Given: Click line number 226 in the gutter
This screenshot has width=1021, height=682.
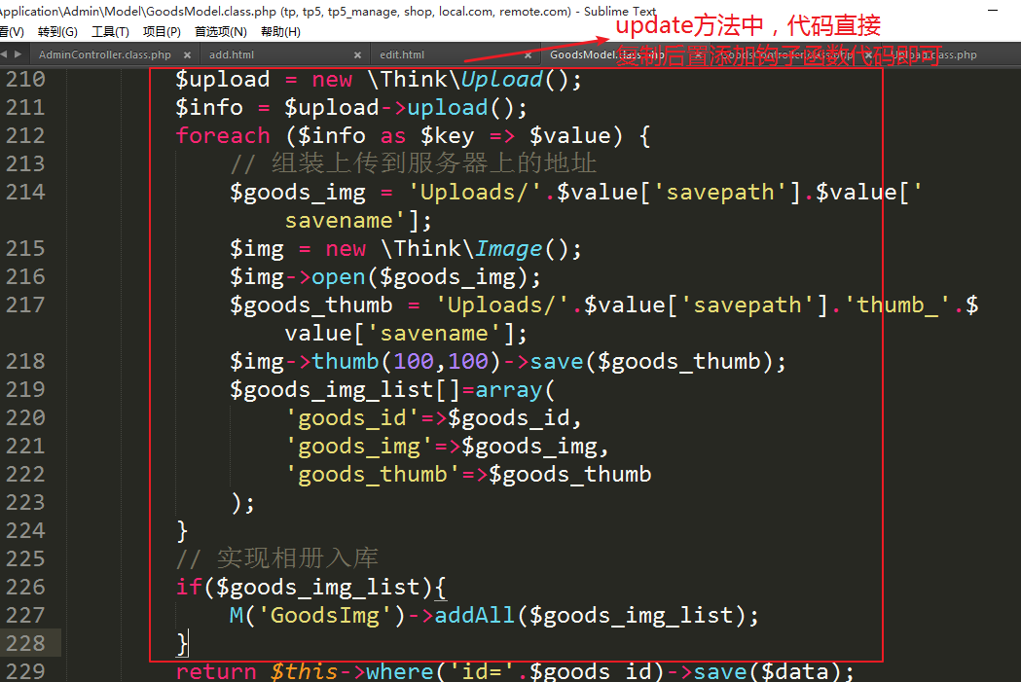Looking at the screenshot, I should [25, 587].
